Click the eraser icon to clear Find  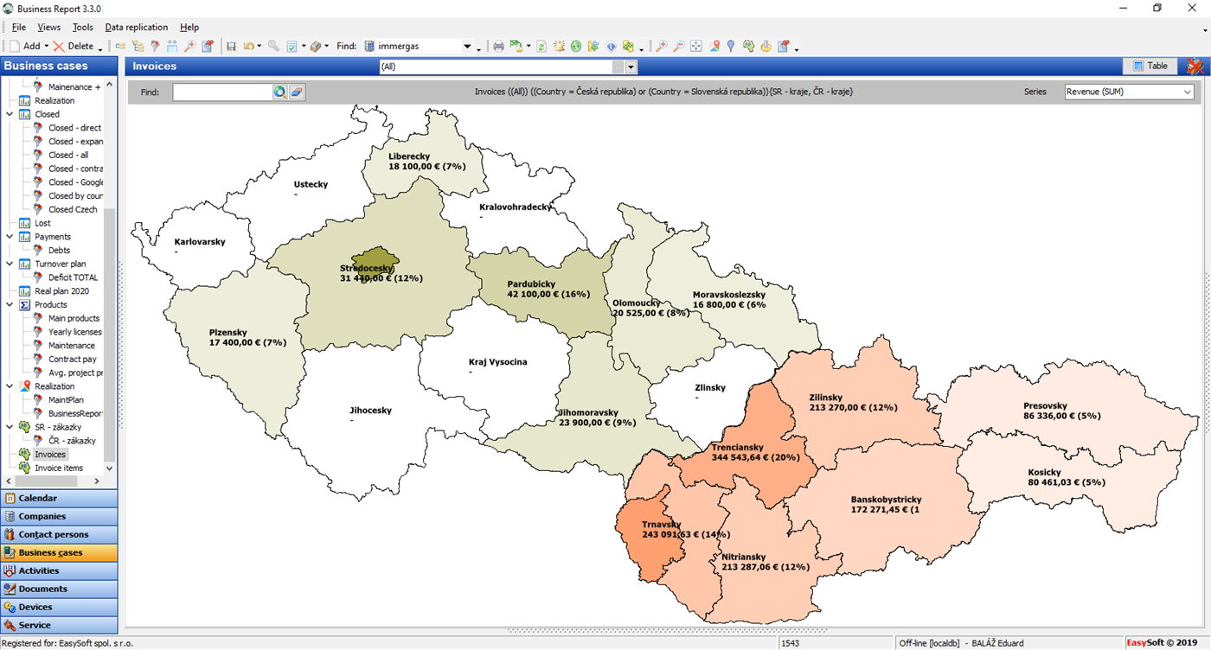[x=297, y=92]
